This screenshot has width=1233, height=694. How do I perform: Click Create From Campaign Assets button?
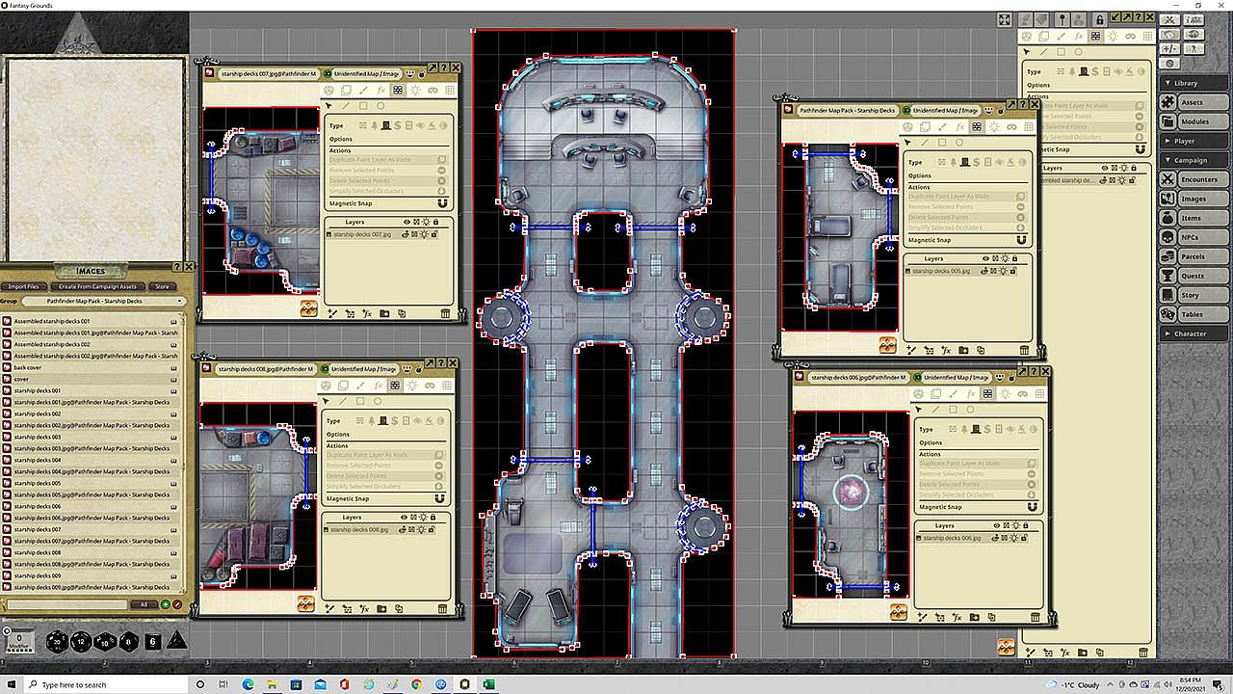click(96, 286)
